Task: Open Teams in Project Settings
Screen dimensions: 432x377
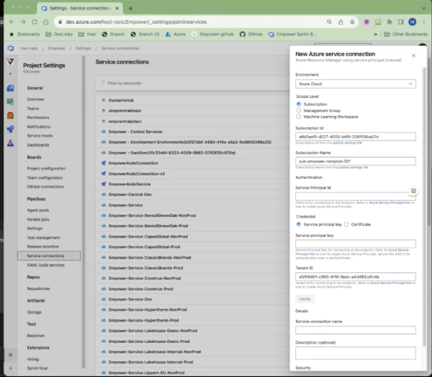Action: pos(33,108)
